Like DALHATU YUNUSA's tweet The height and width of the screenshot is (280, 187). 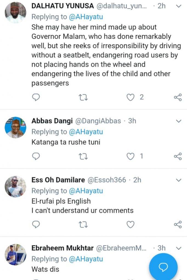(131, 97)
